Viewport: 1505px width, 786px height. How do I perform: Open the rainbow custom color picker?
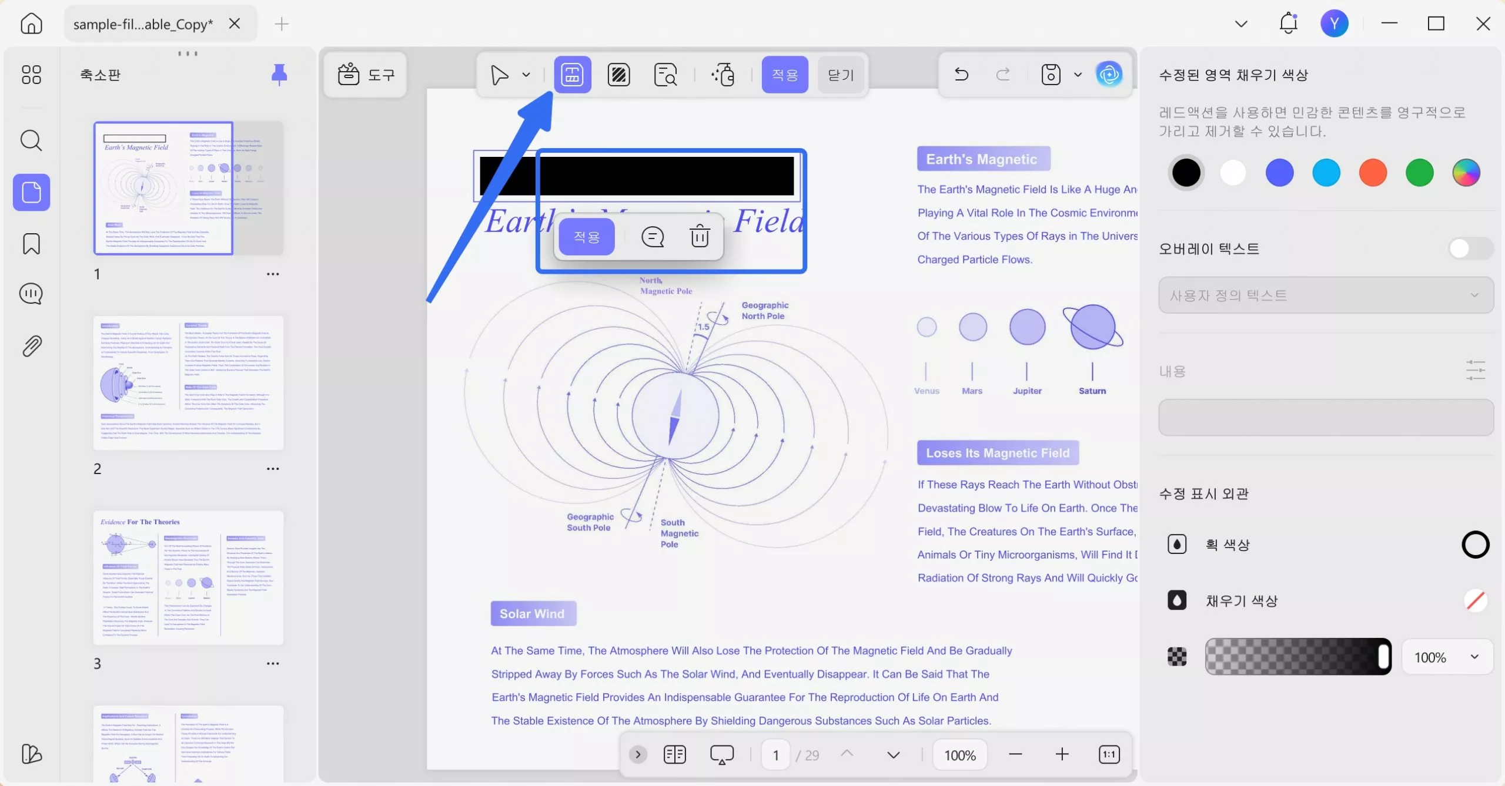pyautogui.click(x=1466, y=173)
